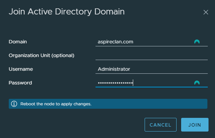Image resolution: width=215 pixels, height=138 pixels.
Task: Close the Join Active Directory Domain dialog
Action: point(205,12)
